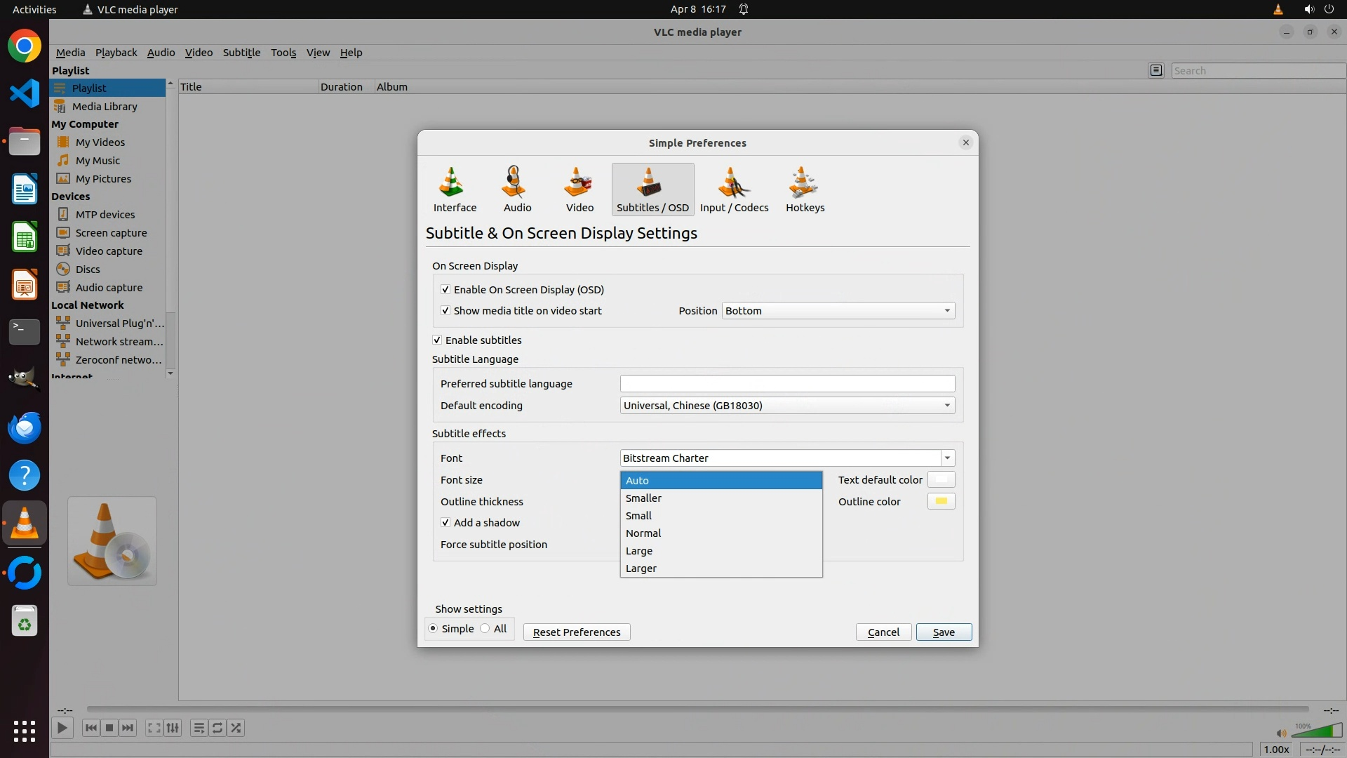Viewport: 1347px width, 758px height.
Task: Toggle the shuffle playback icon
Action: (236, 728)
